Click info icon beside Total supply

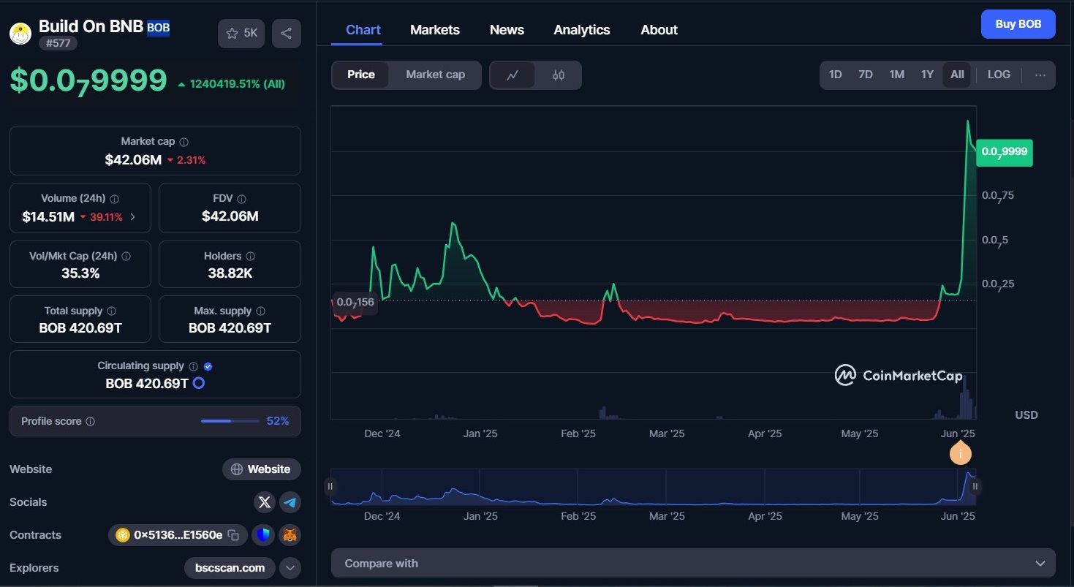[x=111, y=311]
